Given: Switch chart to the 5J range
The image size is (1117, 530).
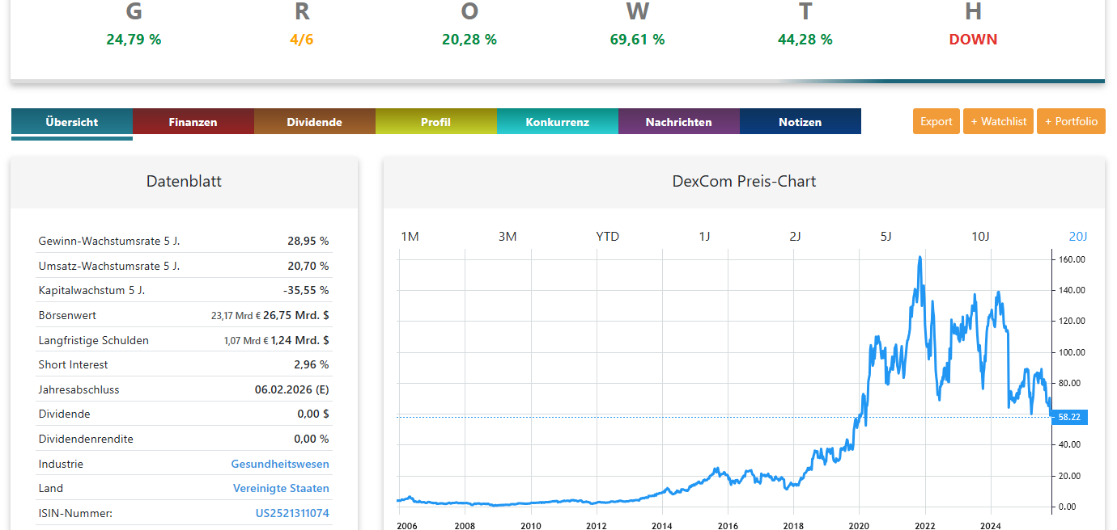Looking at the screenshot, I should click(886, 236).
